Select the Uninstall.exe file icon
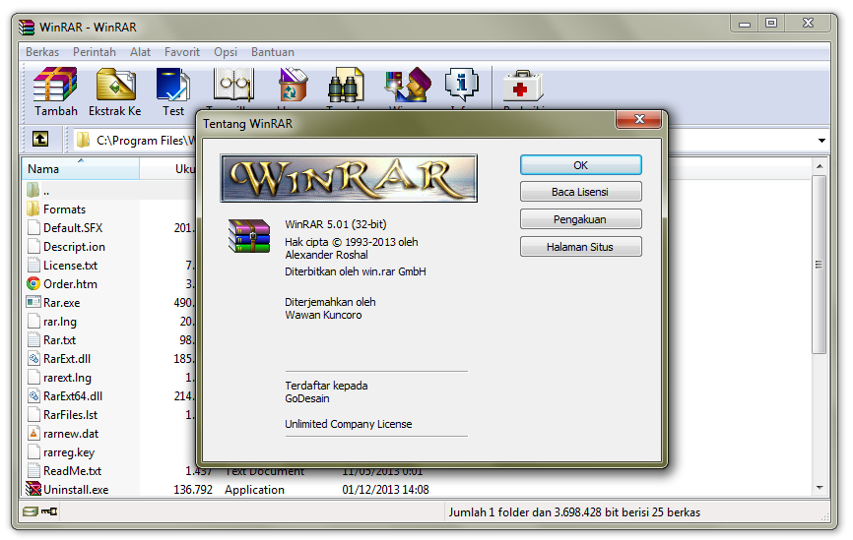The image size is (853, 540). pos(33,489)
